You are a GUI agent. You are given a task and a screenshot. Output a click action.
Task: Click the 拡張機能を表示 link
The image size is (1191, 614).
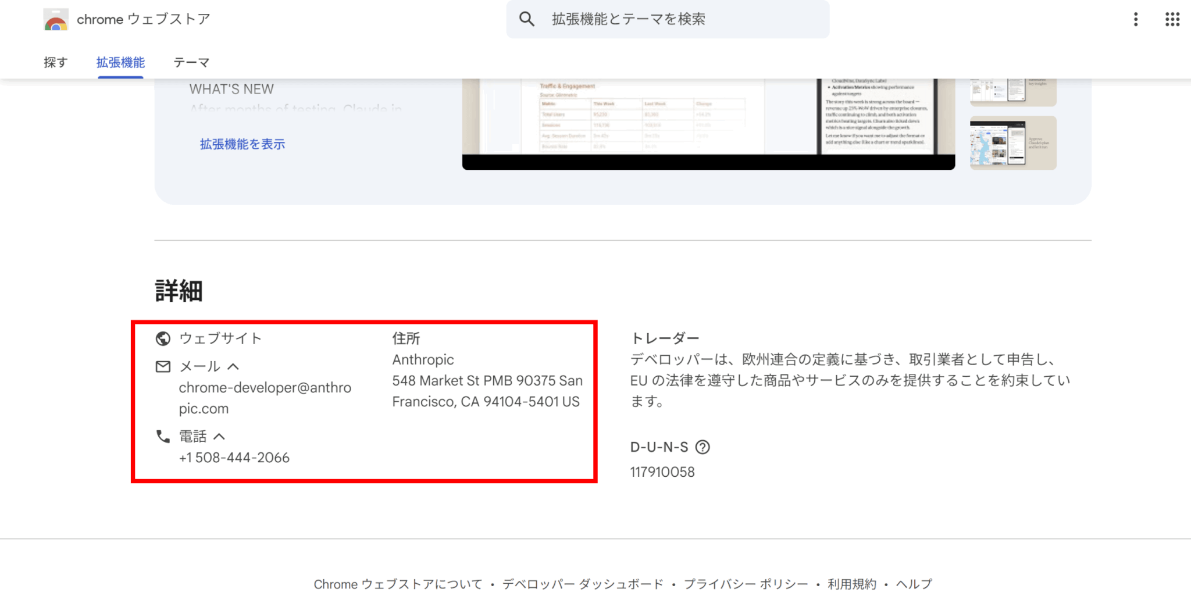[243, 144]
